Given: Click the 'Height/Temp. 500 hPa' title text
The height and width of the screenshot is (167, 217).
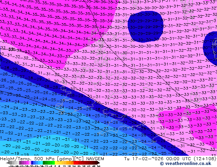Looking at the screenshot, I should point(27,159).
